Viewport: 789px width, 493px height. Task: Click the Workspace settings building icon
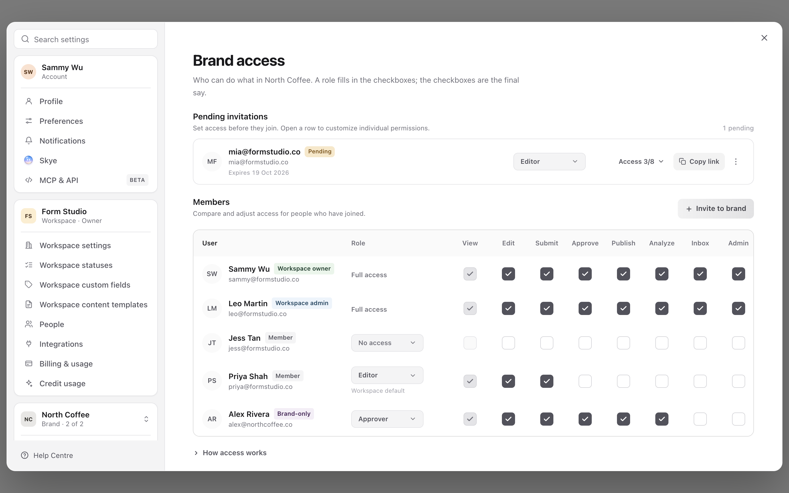29,245
